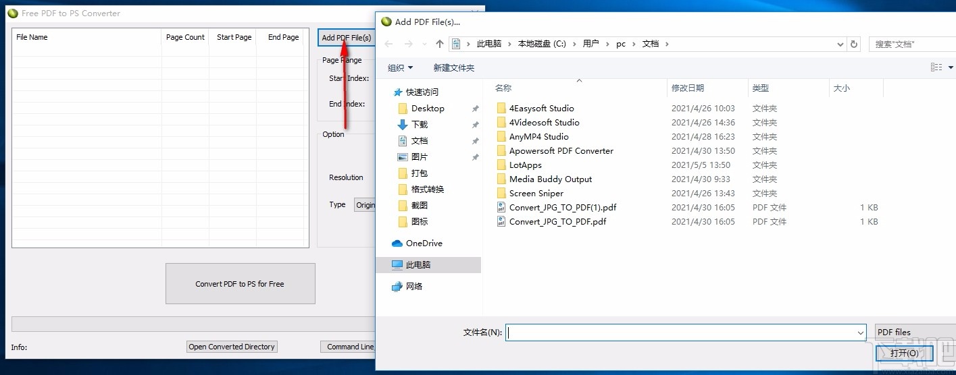Open 下载 folder in the navigation pane
Screen dimensions: 956x375
pos(419,124)
